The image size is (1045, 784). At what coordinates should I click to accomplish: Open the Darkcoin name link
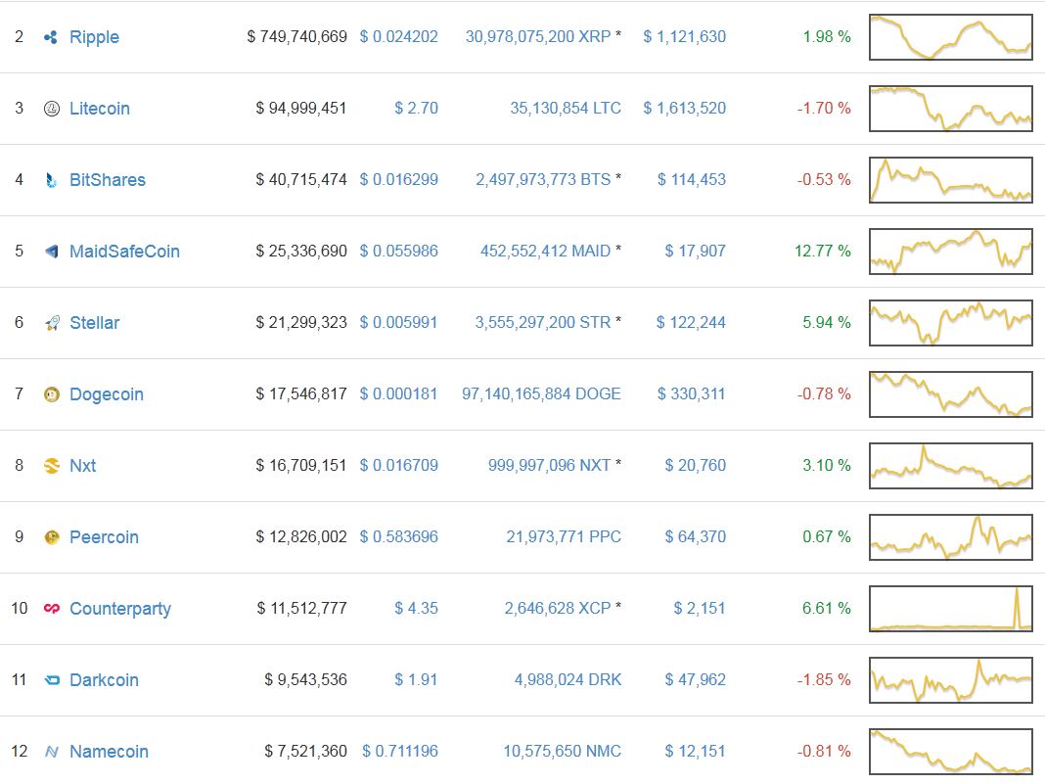point(104,680)
